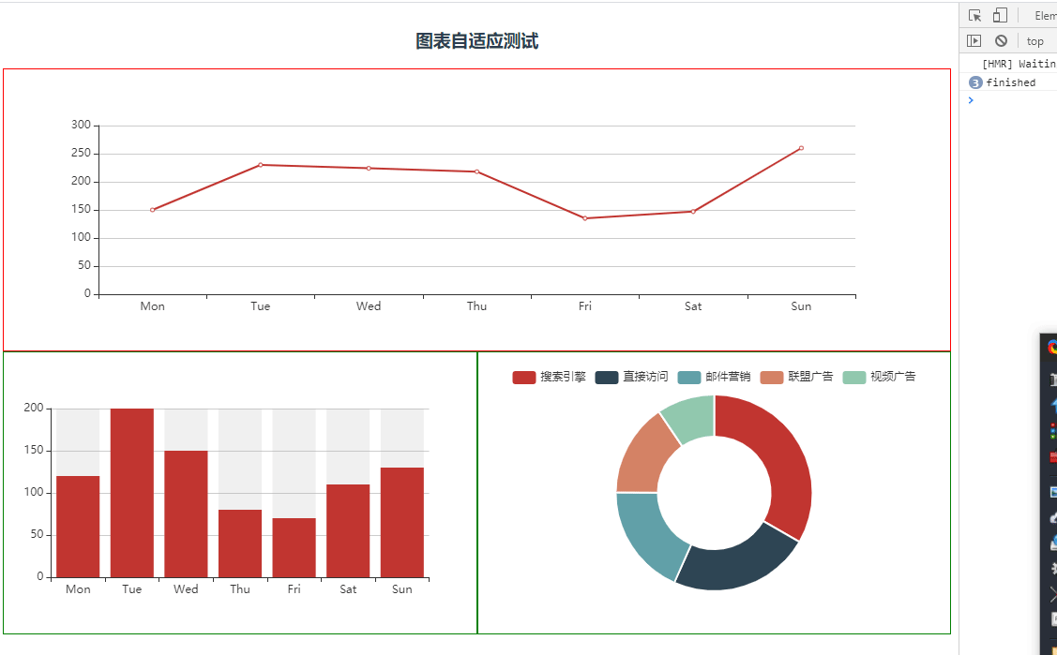Click the Sun label under the bar chart
This screenshot has width=1057, height=655.
401,589
